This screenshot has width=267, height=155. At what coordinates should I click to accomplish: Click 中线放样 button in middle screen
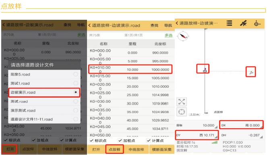[x=136, y=149]
